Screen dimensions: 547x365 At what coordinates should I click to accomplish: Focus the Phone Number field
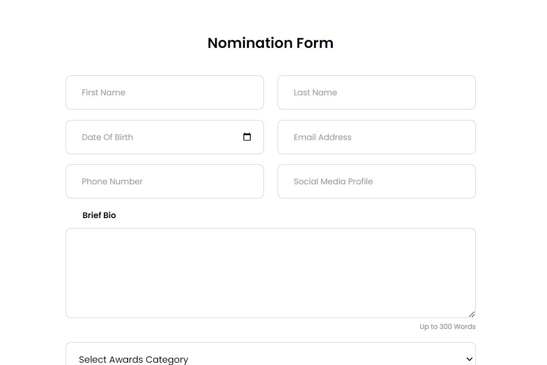(164, 181)
